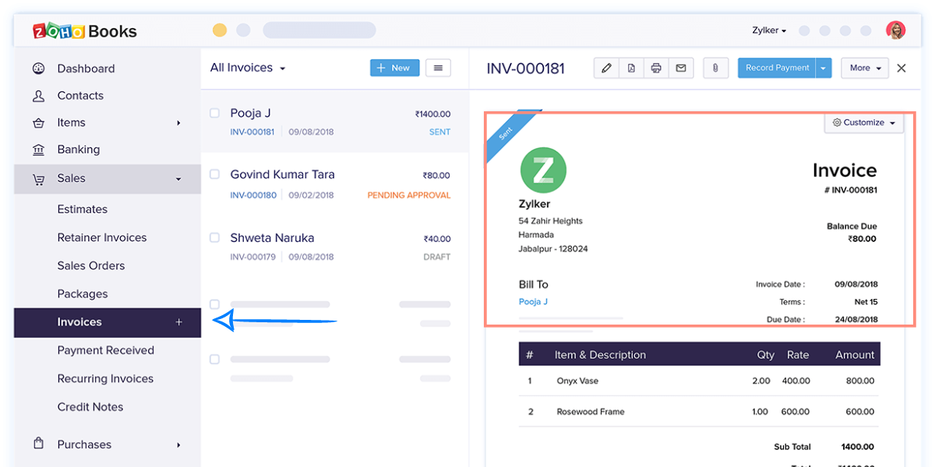Select Shweta Naruka invoice checkbox
The width and height of the screenshot is (935, 467).
tap(214, 237)
